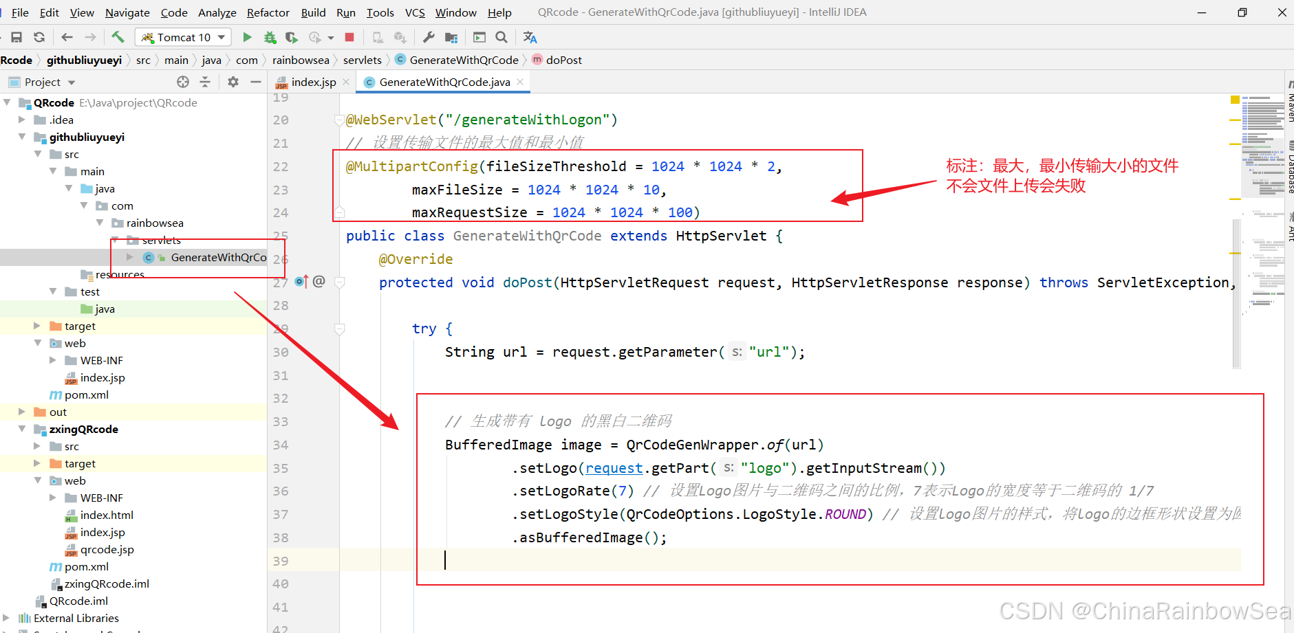Click the translate icon in toolbar
This screenshot has height=633, width=1294.
pos(530,37)
